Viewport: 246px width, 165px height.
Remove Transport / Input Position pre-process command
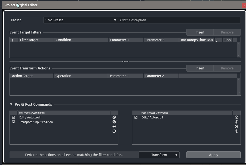click(114, 122)
